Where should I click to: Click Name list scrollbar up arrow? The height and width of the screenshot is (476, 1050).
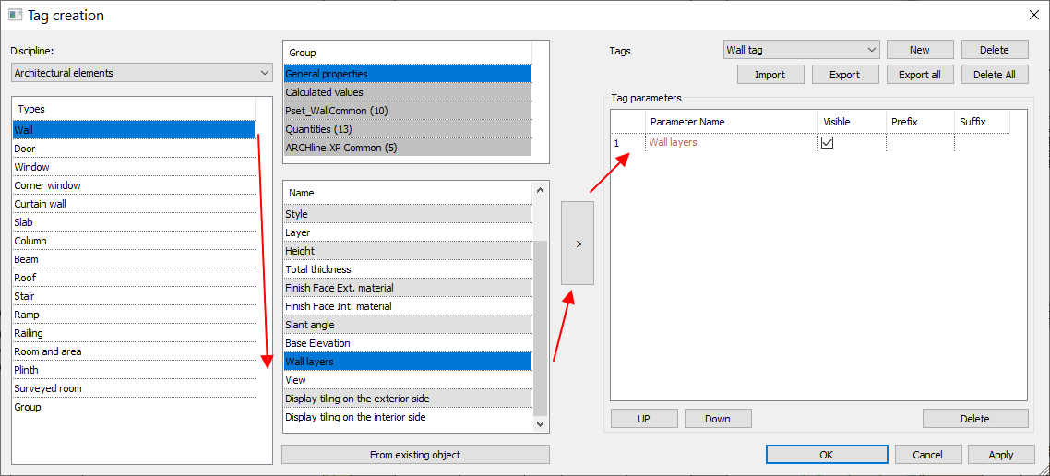[x=541, y=189]
